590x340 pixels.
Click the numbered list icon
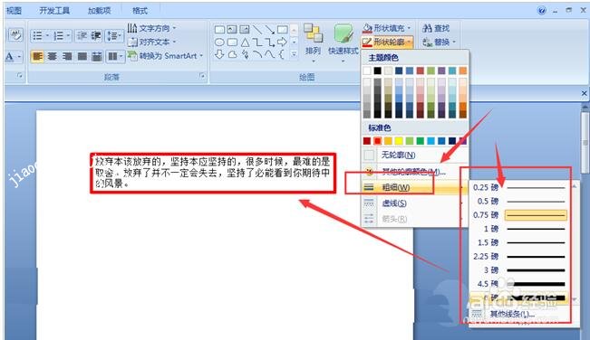coord(58,35)
